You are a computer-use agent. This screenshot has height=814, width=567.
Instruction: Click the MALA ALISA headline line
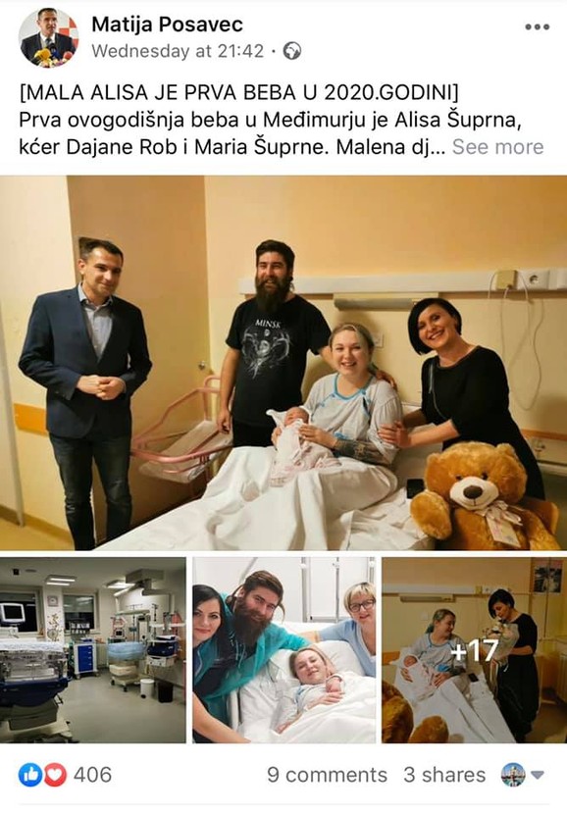[238, 92]
